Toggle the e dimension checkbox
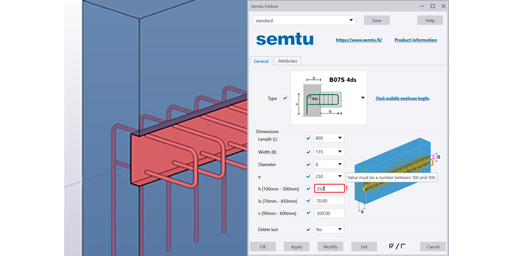The image size is (513, 256). [308, 176]
